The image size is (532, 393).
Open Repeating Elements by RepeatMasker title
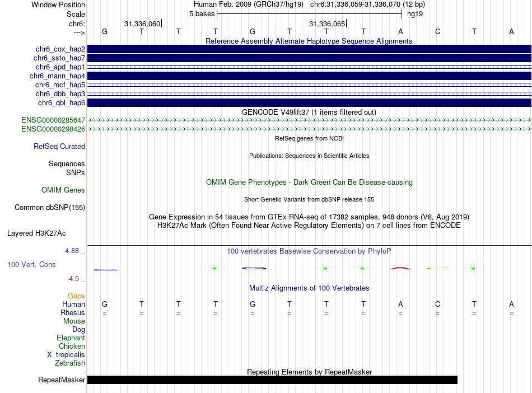coord(310,372)
